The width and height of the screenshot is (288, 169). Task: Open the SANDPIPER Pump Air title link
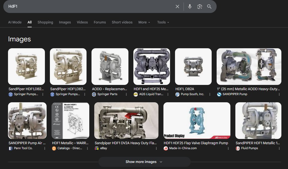(27, 143)
